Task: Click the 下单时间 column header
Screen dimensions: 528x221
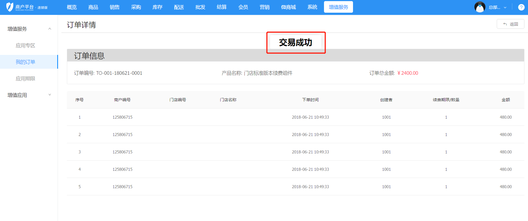Action: pos(310,100)
